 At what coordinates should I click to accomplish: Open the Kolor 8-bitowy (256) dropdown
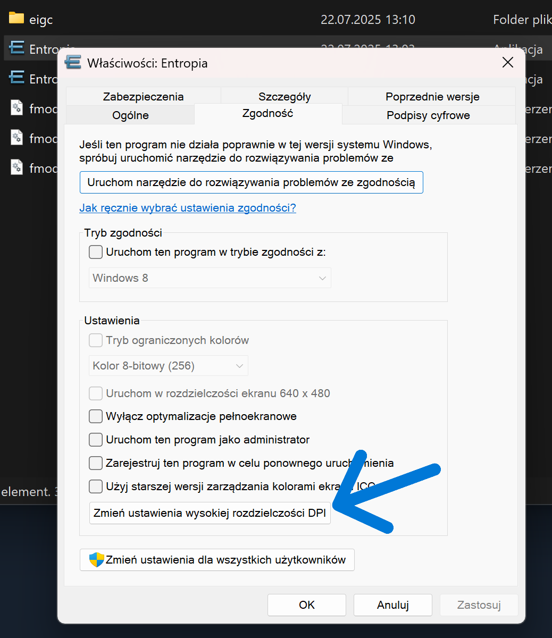pyautogui.click(x=168, y=366)
